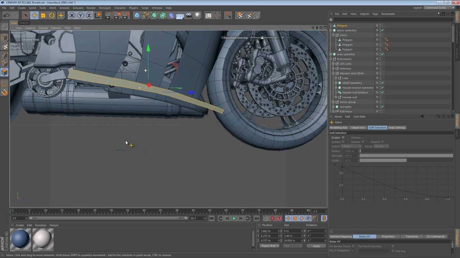
Task: Select the Rotate tool
Action: point(52,15)
